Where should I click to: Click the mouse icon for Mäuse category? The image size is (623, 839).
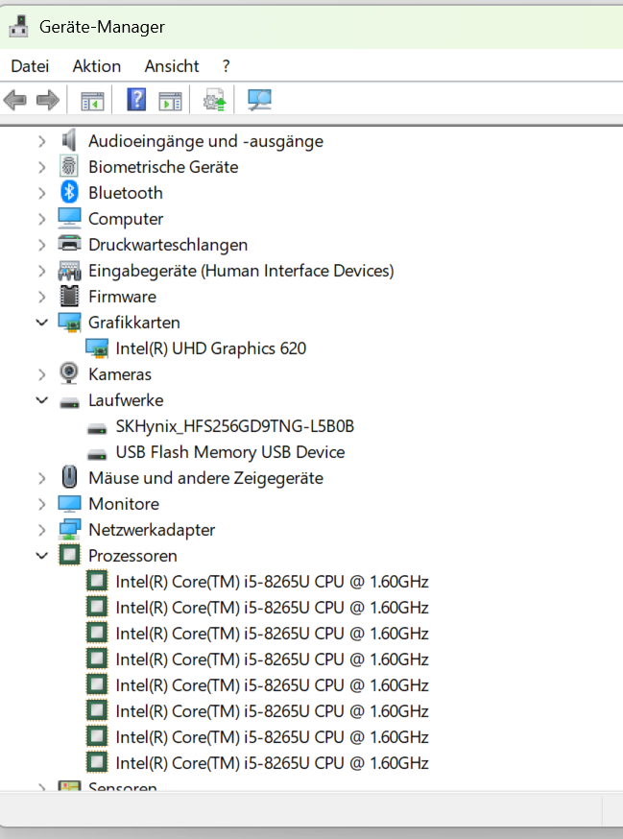(x=69, y=477)
